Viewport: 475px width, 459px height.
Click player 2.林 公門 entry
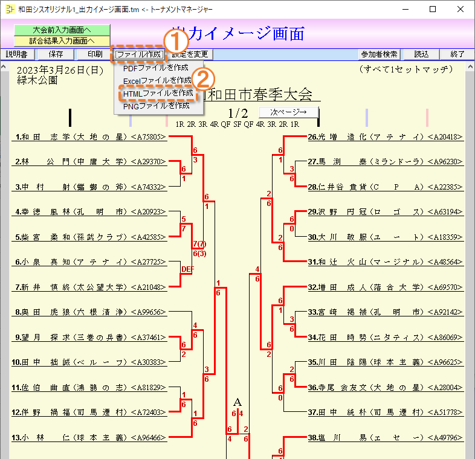pos(90,162)
